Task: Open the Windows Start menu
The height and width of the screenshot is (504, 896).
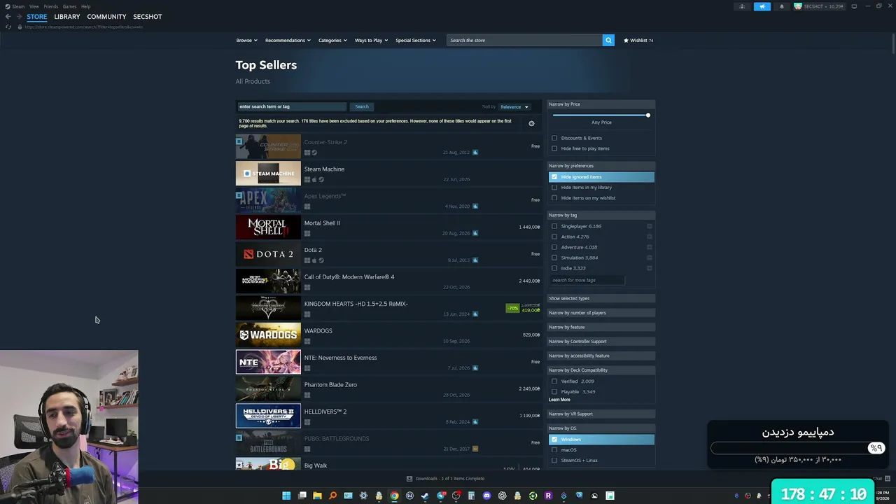Action: point(286,496)
